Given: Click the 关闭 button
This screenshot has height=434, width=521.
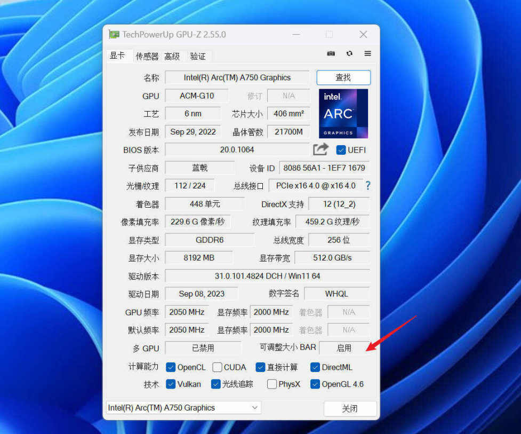Looking at the screenshot, I should [350, 408].
